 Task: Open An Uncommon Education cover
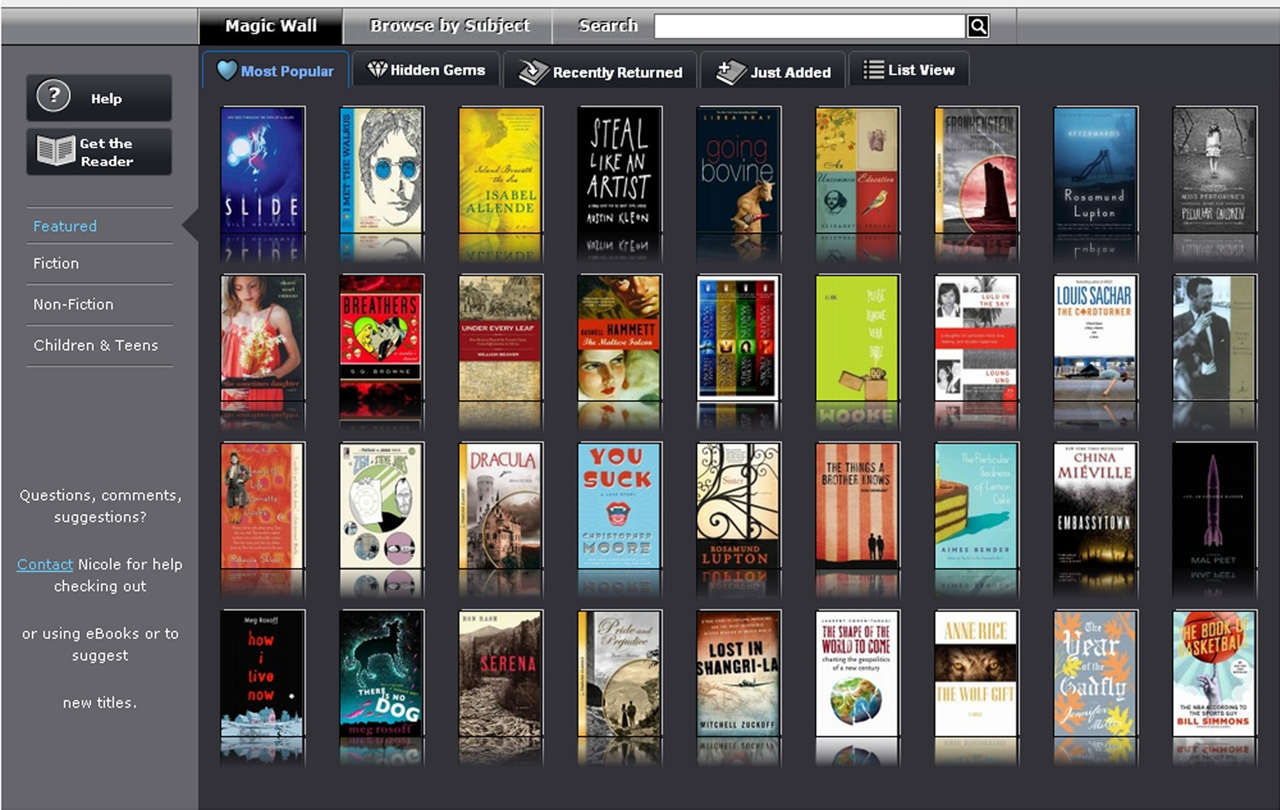857,170
